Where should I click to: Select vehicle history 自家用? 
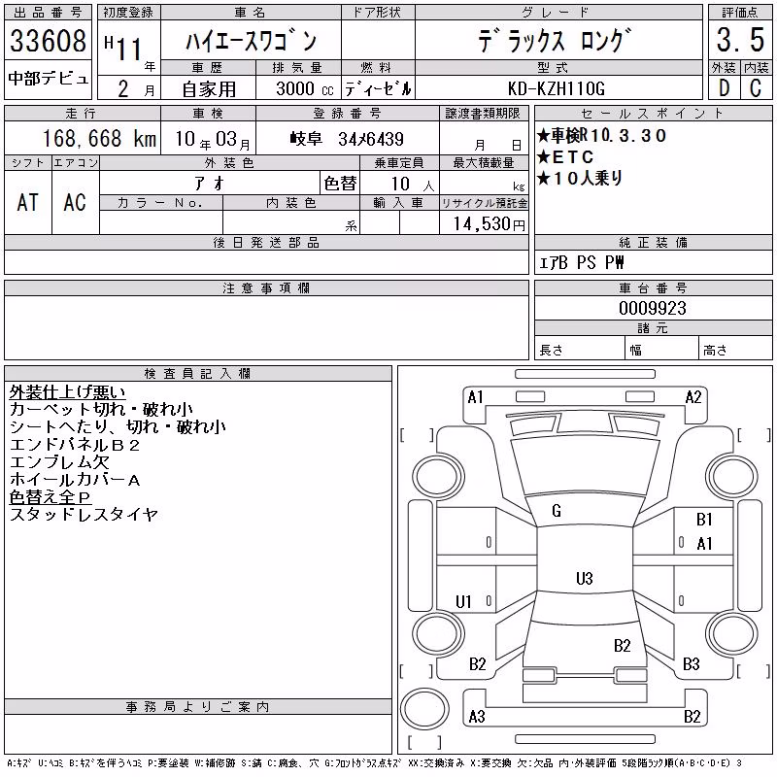[x=209, y=89]
